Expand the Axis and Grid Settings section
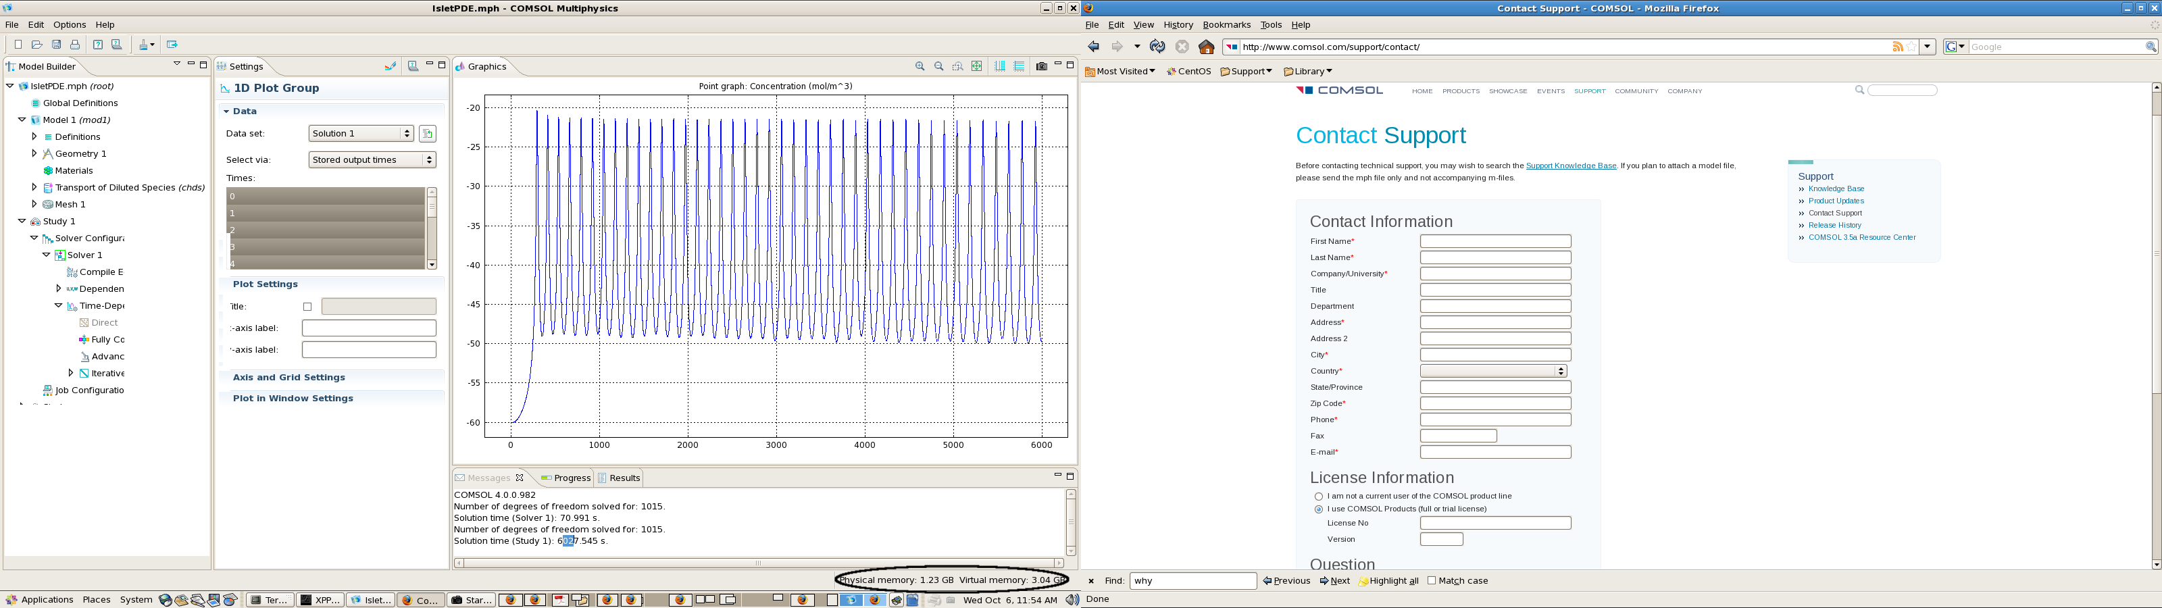2162x608 pixels. point(288,377)
